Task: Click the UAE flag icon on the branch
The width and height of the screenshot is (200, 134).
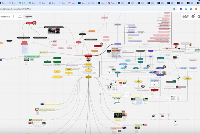Action: pyautogui.click(x=37, y=109)
